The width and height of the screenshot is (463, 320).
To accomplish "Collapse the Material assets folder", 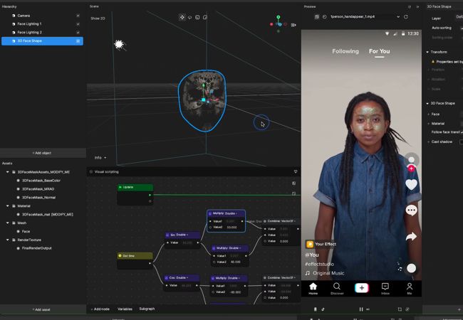I will tap(8, 206).
